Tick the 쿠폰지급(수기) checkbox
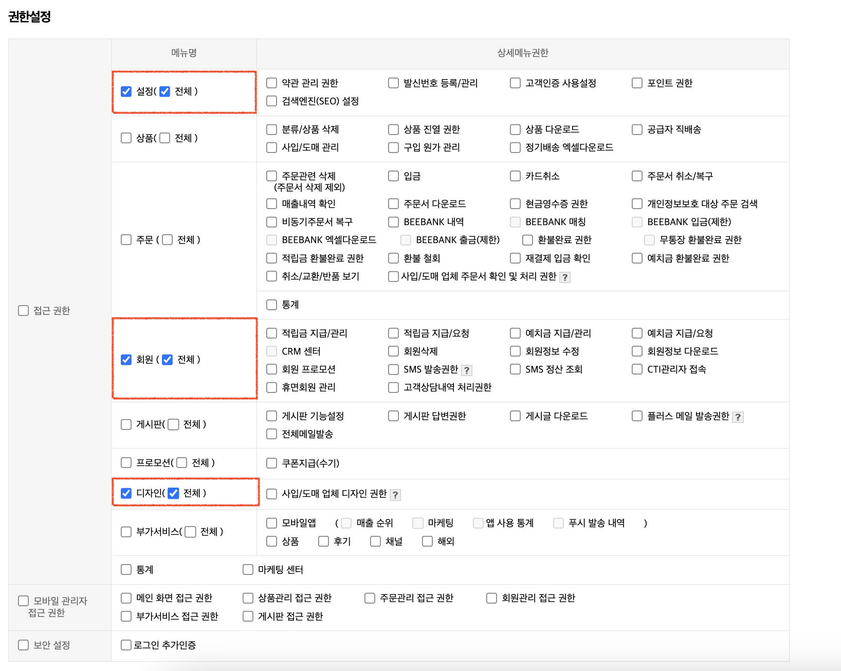 point(271,463)
